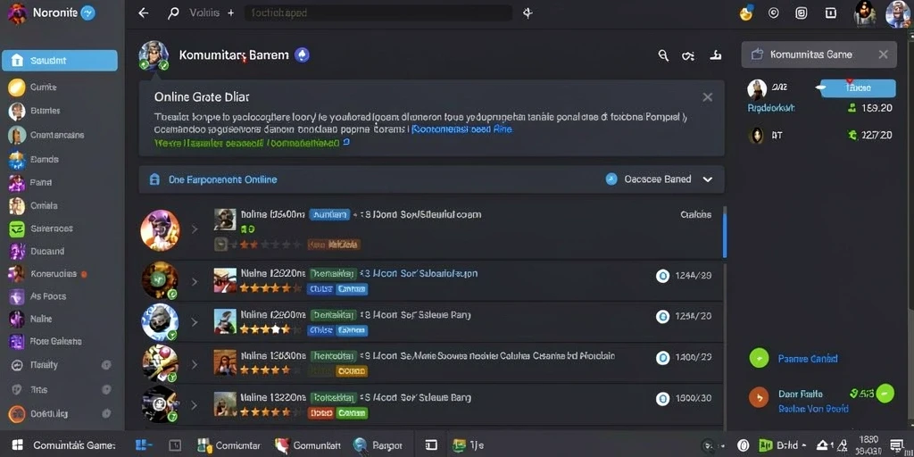
Task: Open the Ducaund sidebar item
Action: pos(46,251)
